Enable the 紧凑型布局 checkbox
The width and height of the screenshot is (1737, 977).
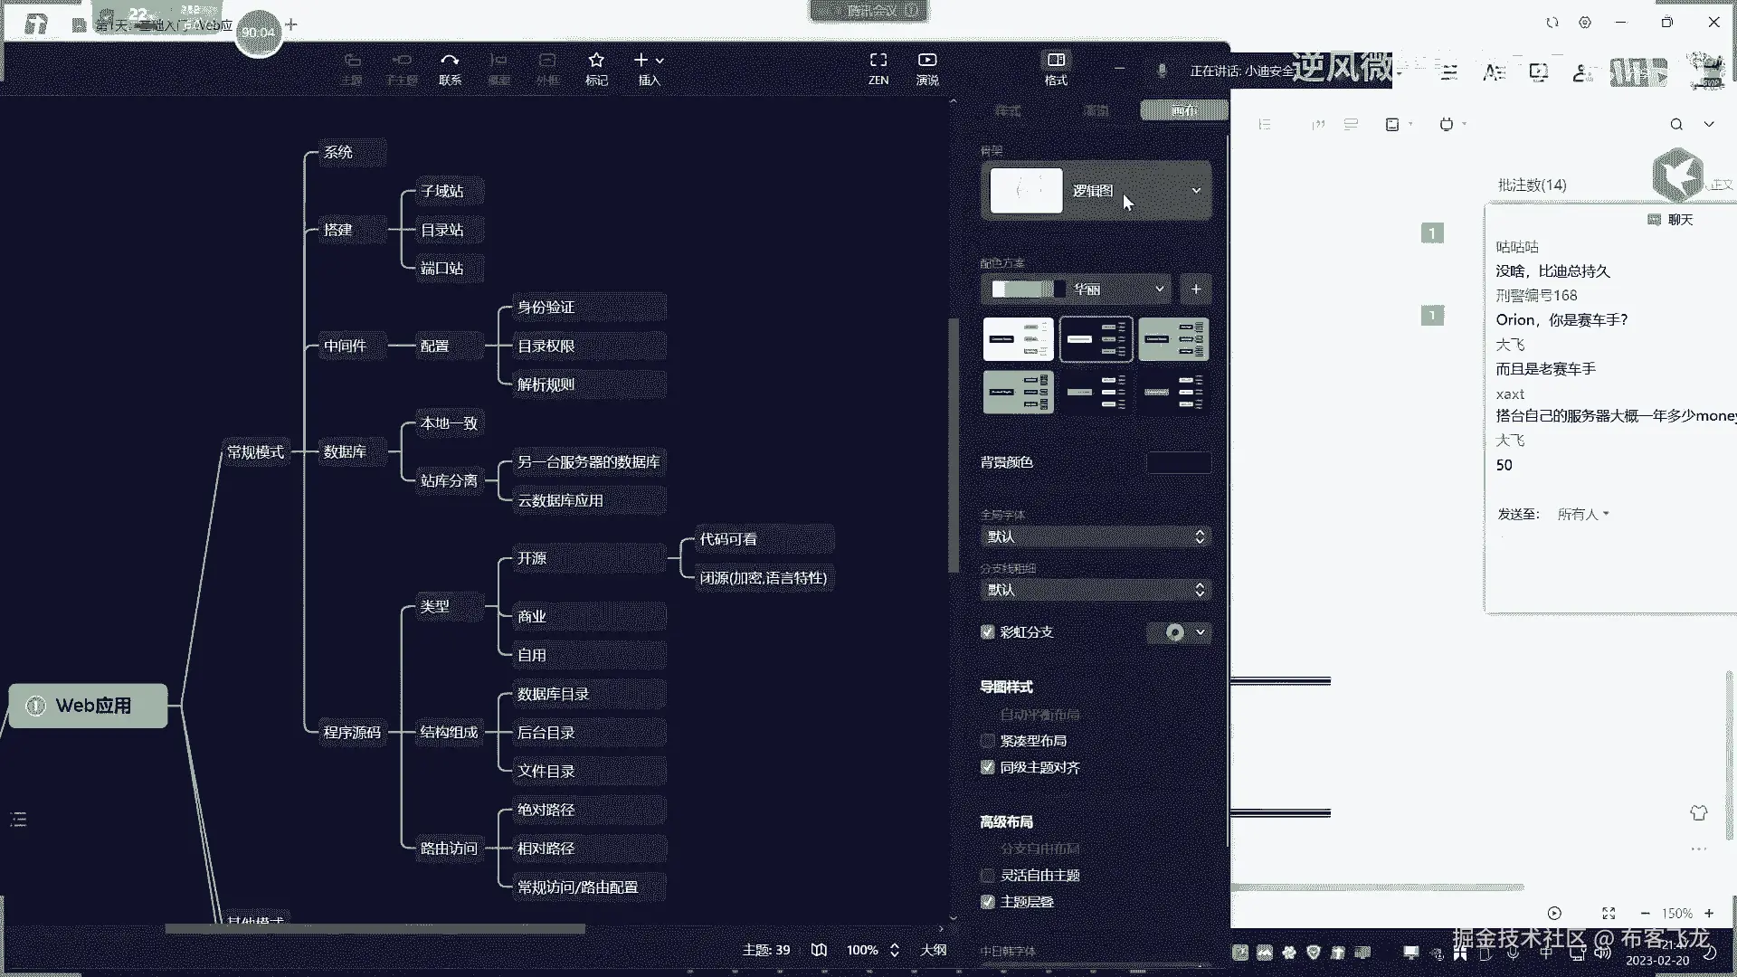pos(988,741)
